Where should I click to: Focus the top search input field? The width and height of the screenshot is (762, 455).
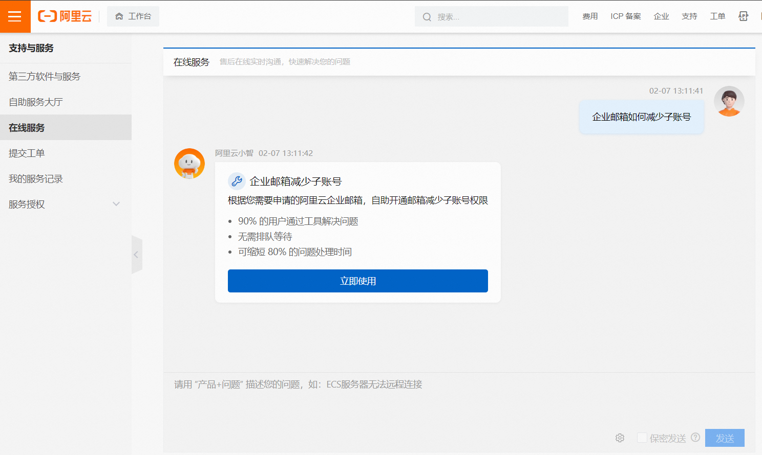coord(492,16)
